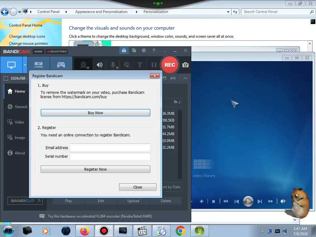316x237 pixels.
Task: Start recording with the red REC button
Action: click(x=170, y=65)
